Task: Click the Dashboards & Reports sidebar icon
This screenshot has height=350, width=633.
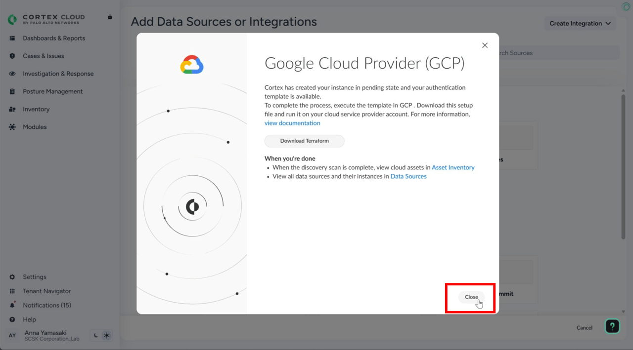Action: click(x=12, y=38)
